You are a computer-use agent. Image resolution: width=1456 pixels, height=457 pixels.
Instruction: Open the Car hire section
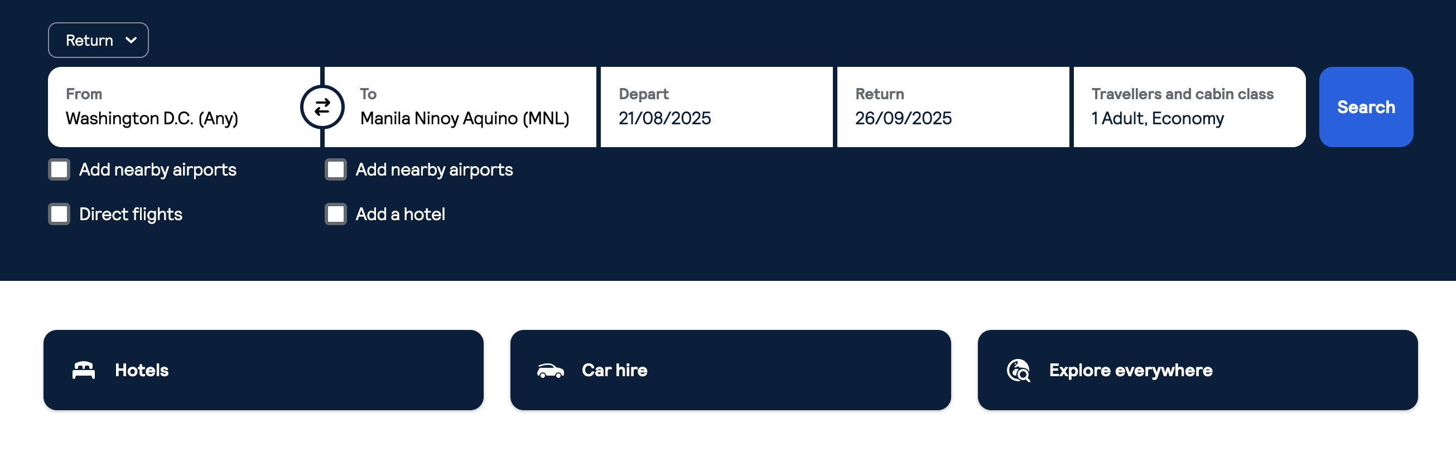(x=730, y=370)
